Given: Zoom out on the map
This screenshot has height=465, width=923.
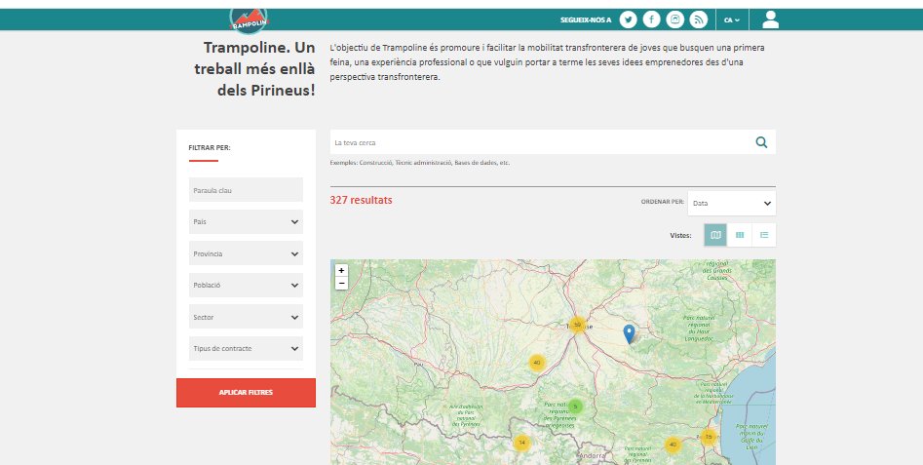Looking at the screenshot, I should [341, 284].
